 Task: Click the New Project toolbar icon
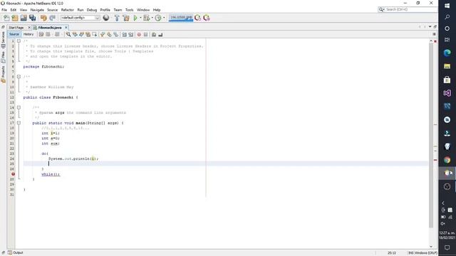pyautogui.click(x=15, y=18)
